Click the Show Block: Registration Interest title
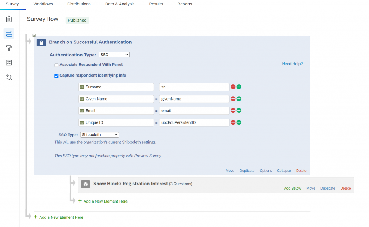Viewport: 369px width, 227px height. click(x=130, y=184)
